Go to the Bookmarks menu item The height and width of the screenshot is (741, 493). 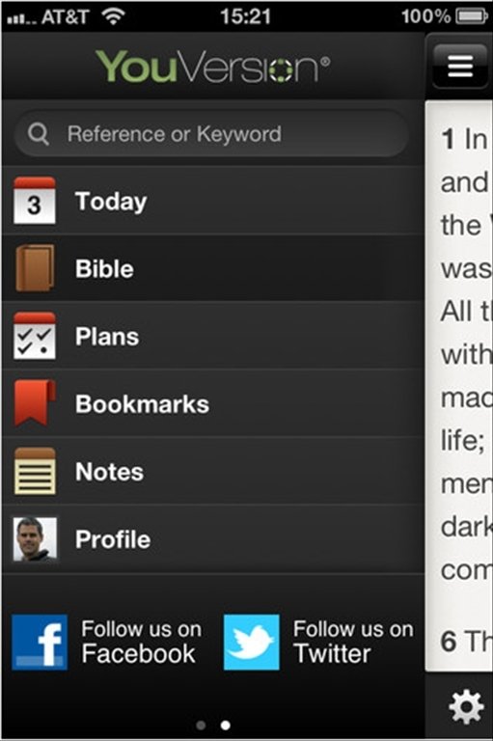(213, 403)
